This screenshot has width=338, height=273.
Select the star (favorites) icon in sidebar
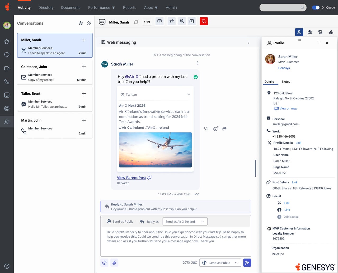coord(7,41)
